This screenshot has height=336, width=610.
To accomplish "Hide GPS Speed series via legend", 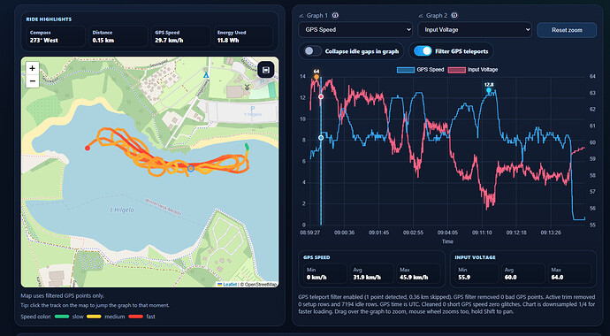I will pos(421,70).
